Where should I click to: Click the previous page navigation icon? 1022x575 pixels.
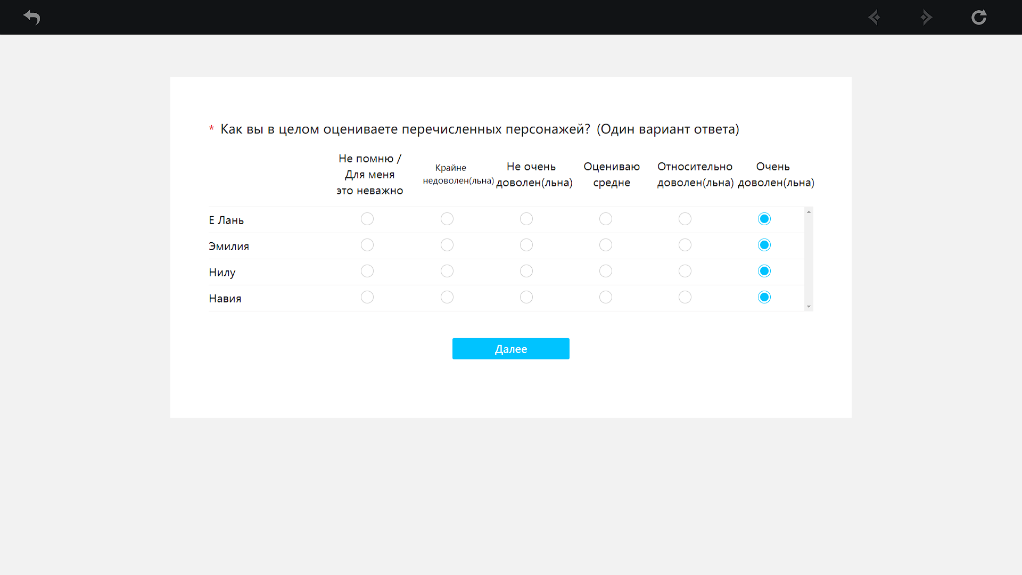tap(874, 17)
